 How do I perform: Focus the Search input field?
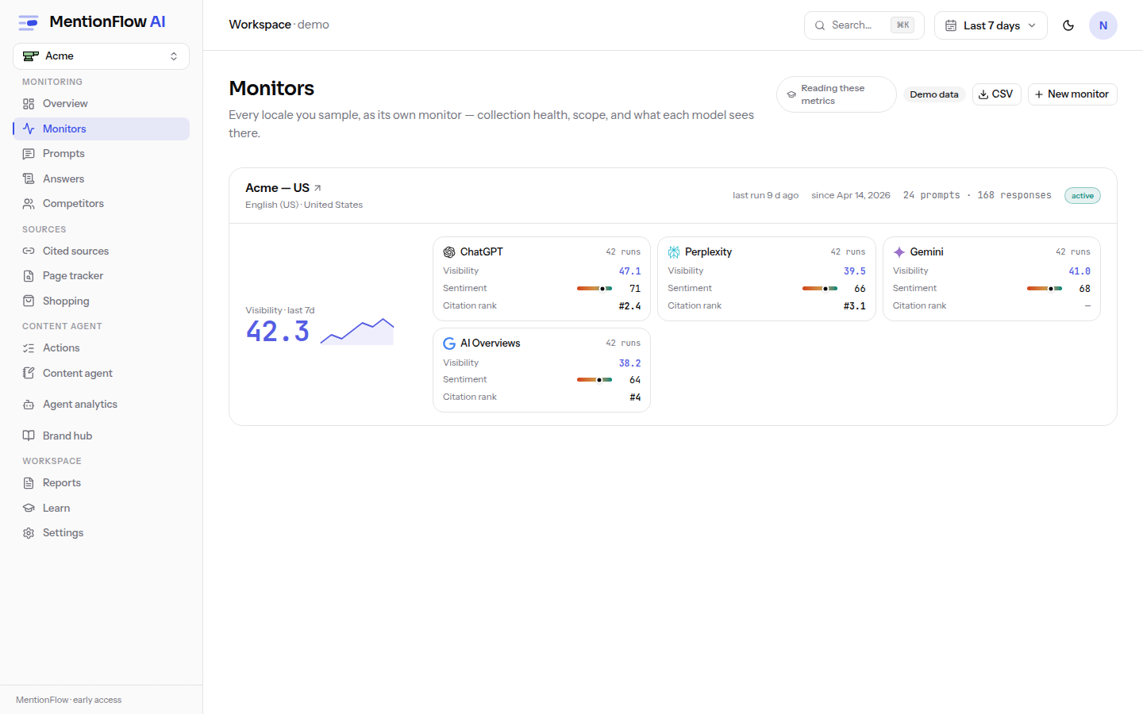pos(864,25)
